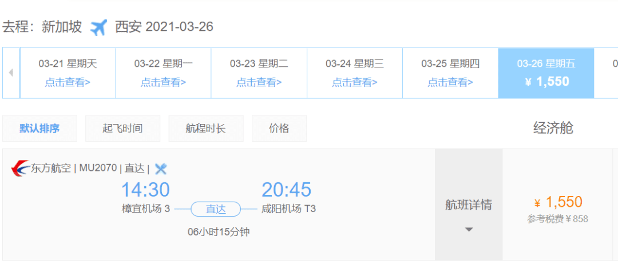This screenshot has height=268, width=618.
Task: Select the 03-21 星期天 date tab
Action: click(68, 73)
